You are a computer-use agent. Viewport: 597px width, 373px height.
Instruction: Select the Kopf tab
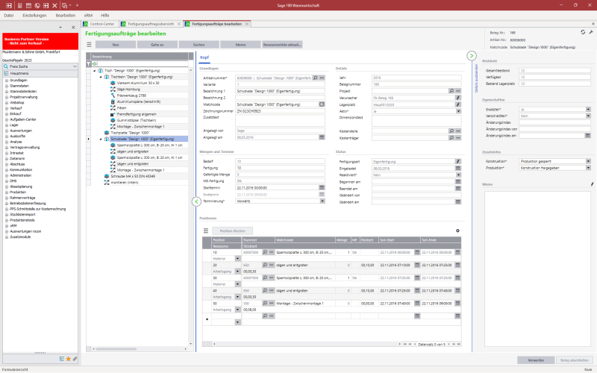pyautogui.click(x=204, y=57)
